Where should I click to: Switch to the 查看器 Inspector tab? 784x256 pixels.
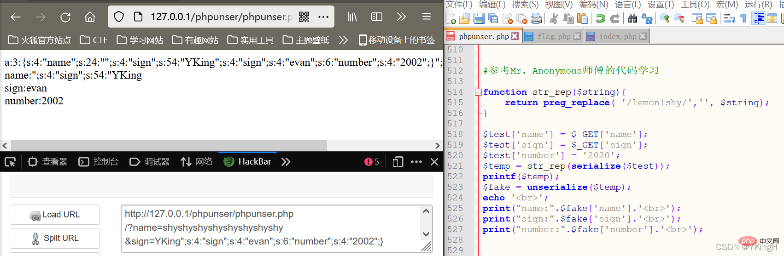tap(47, 162)
